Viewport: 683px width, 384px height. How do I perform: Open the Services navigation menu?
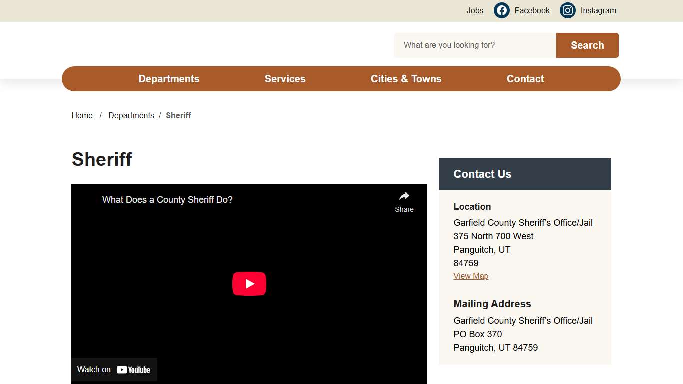tap(285, 79)
